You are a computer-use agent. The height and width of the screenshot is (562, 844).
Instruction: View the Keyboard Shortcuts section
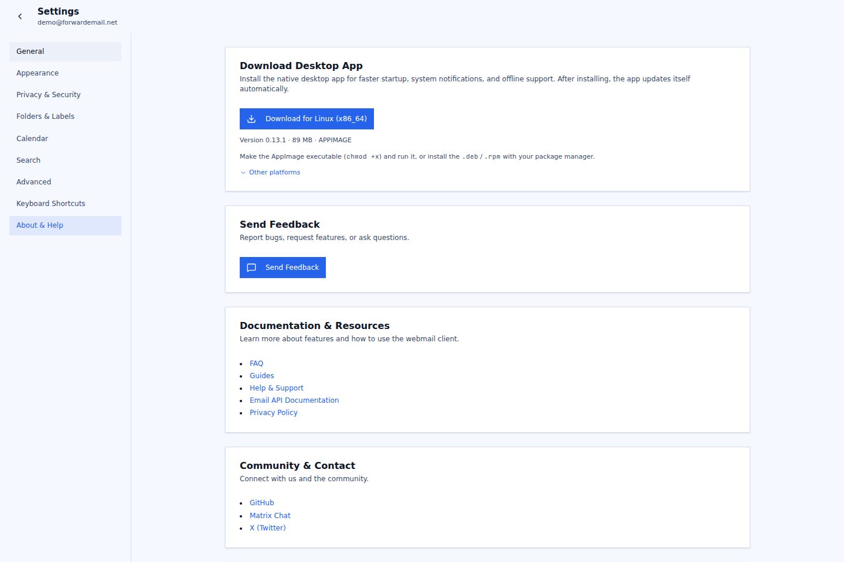click(x=65, y=204)
